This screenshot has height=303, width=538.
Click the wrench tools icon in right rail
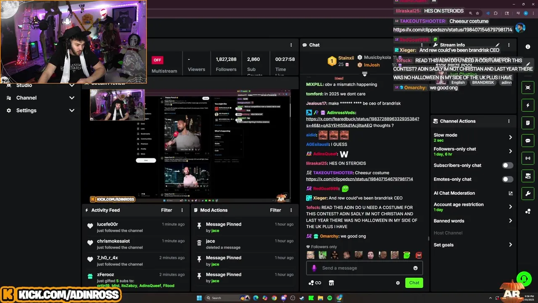528,194
